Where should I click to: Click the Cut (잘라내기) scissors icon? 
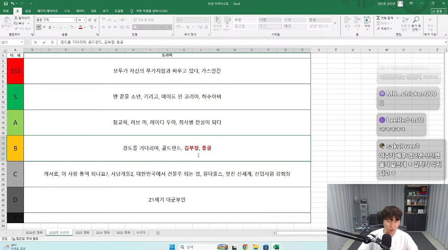point(16,18)
